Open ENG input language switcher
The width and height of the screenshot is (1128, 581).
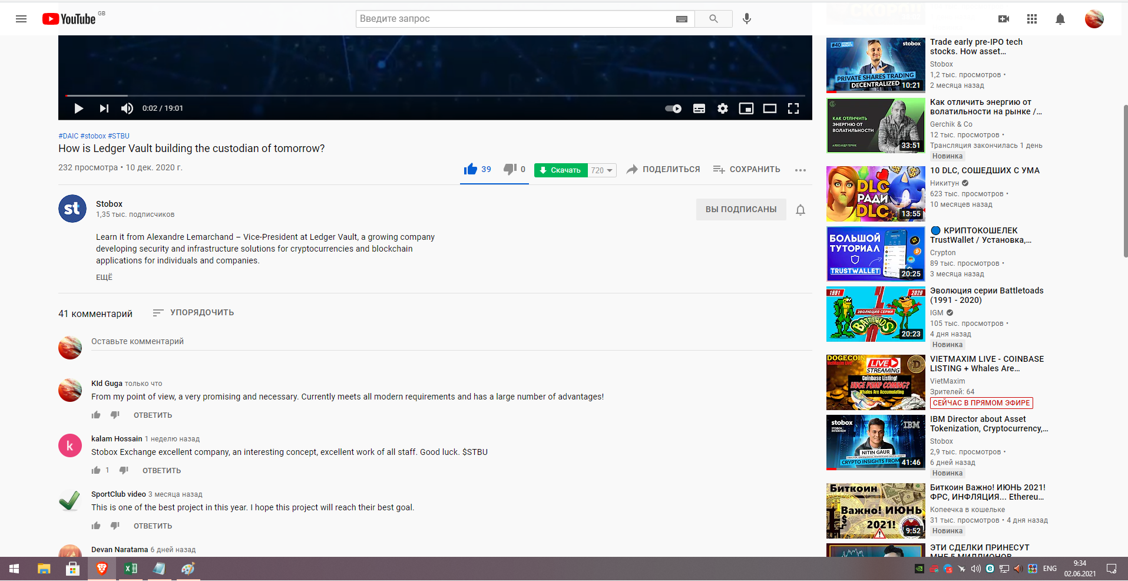(1050, 569)
